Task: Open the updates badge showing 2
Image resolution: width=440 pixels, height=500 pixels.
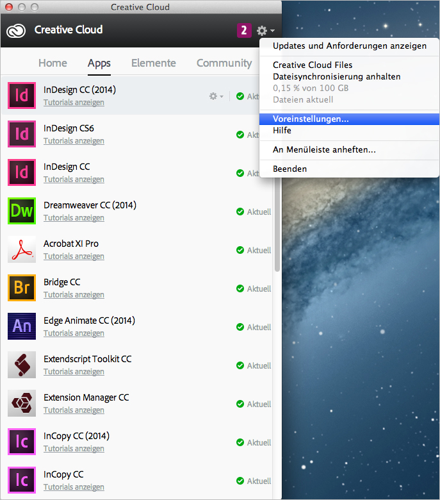Action: [244, 31]
